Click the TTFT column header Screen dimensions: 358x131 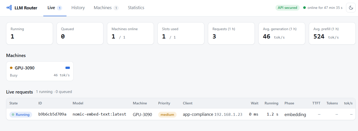click(x=316, y=103)
